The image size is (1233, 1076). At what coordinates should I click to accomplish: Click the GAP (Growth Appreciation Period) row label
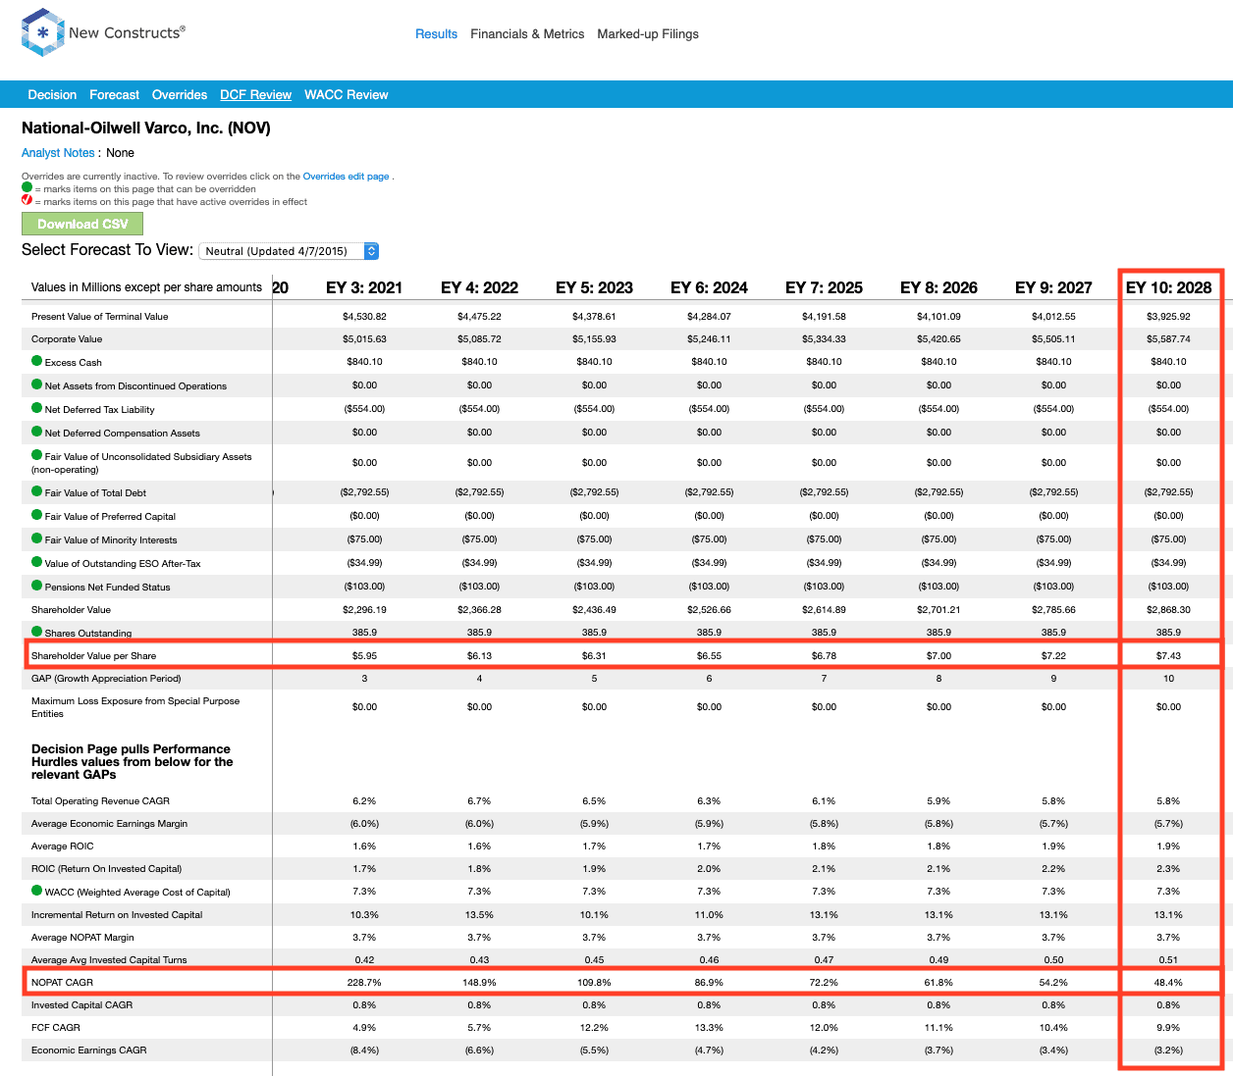[x=106, y=678]
